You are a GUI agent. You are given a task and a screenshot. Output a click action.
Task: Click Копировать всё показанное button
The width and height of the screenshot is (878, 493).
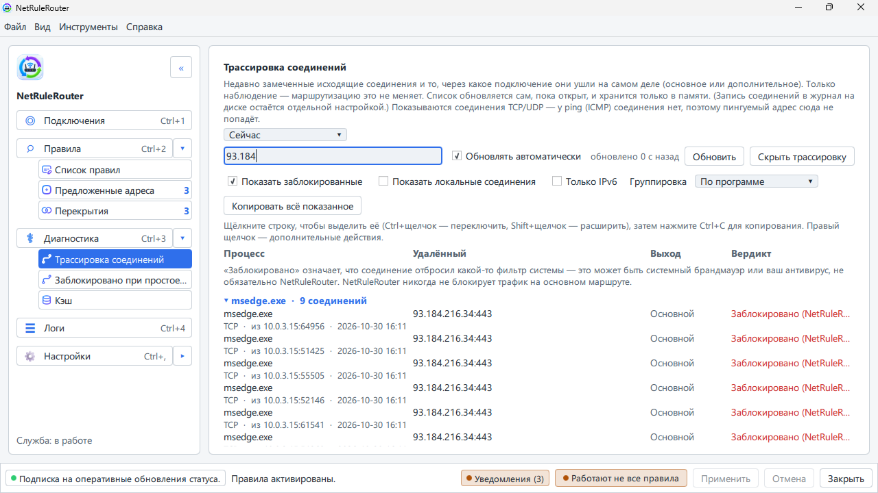[x=292, y=206]
